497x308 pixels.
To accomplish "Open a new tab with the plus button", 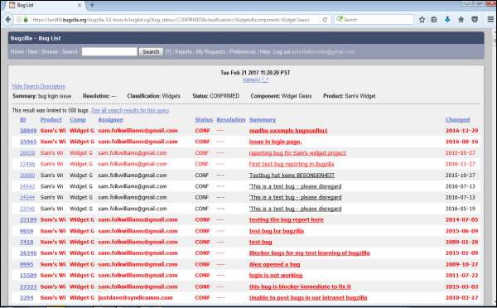I will click(x=92, y=5).
